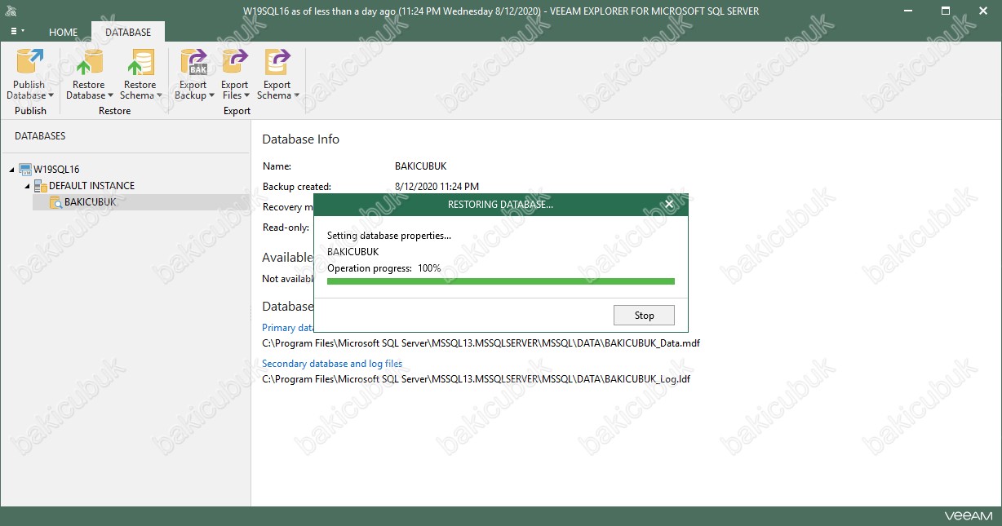Collapse the DEFAULT INSTANCE node
The image size is (1002, 526).
coord(27,186)
